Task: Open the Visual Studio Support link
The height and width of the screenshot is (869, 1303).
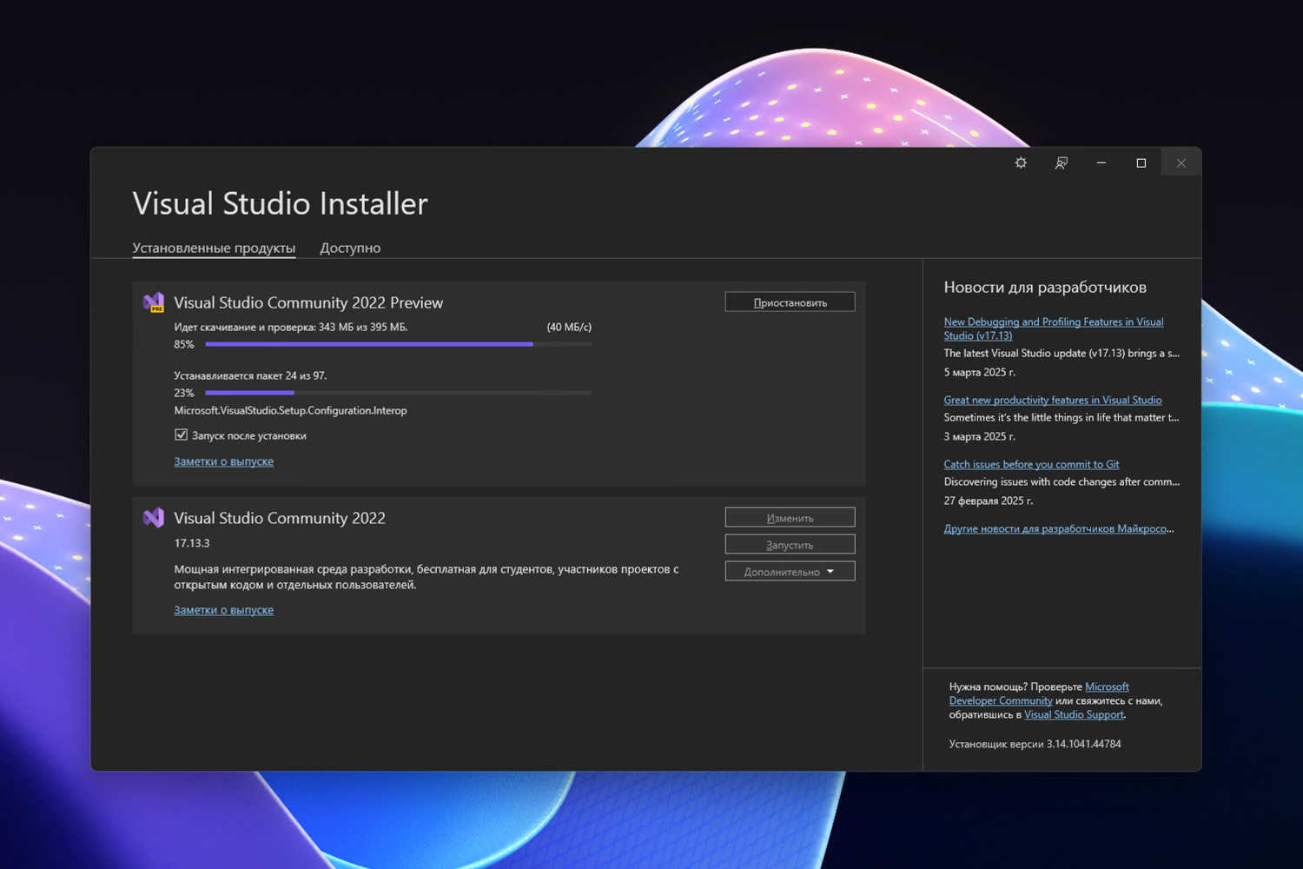Action: [1074, 714]
